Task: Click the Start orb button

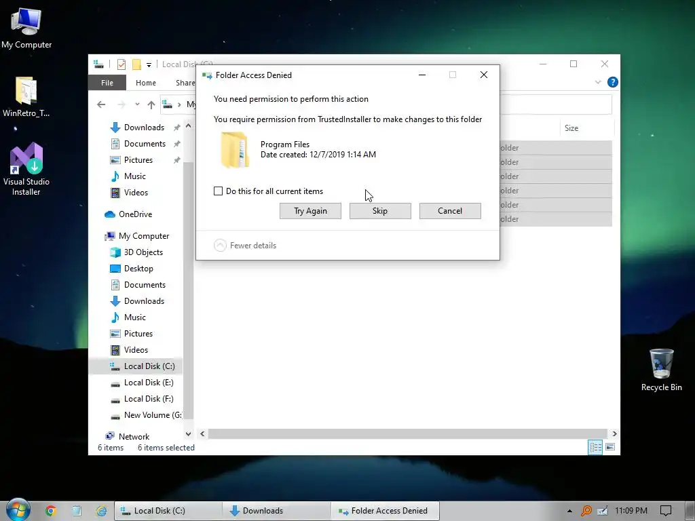Action: coord(17,510)
